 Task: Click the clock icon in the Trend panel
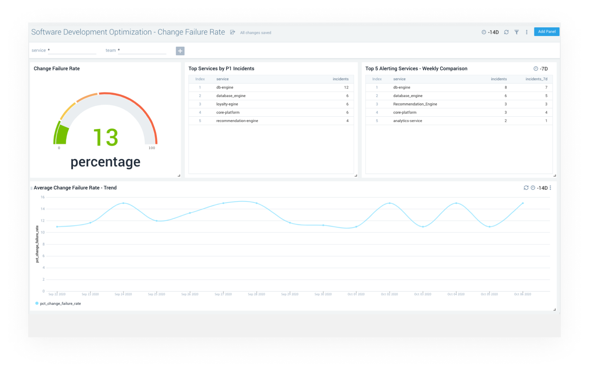[x=533, y=188]
